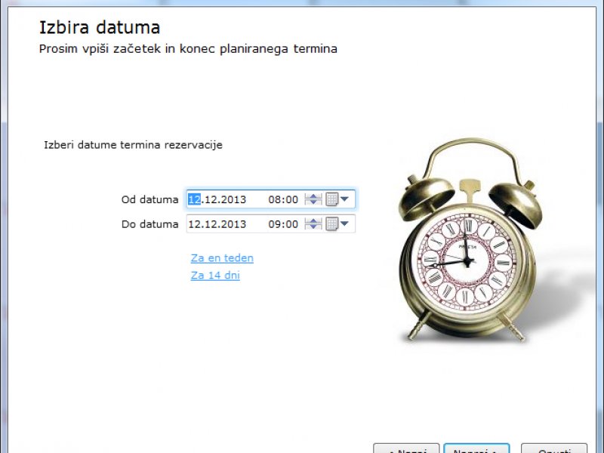Open the calendar icon in Od datuma field
Screen dimensions: 604x453
[331, 200]
